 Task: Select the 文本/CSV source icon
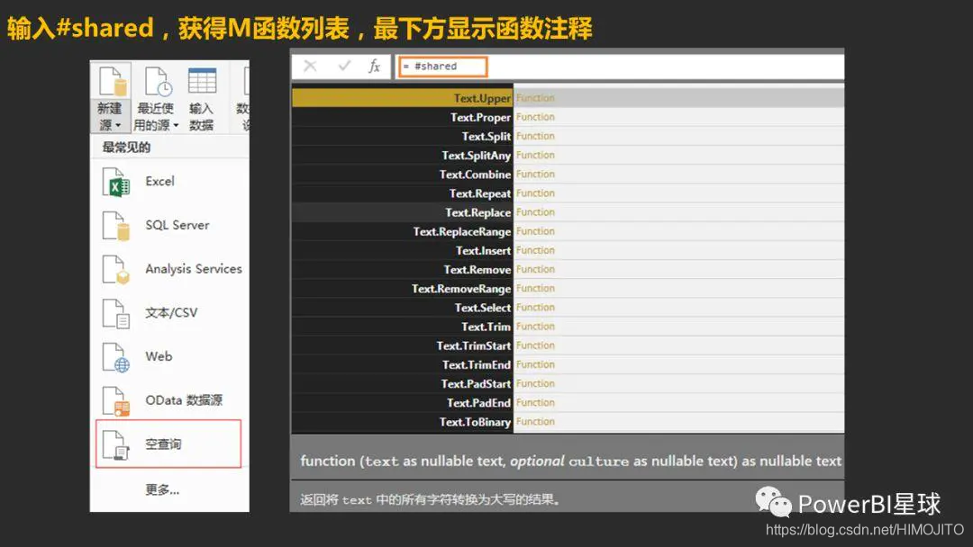coord(116,313)
